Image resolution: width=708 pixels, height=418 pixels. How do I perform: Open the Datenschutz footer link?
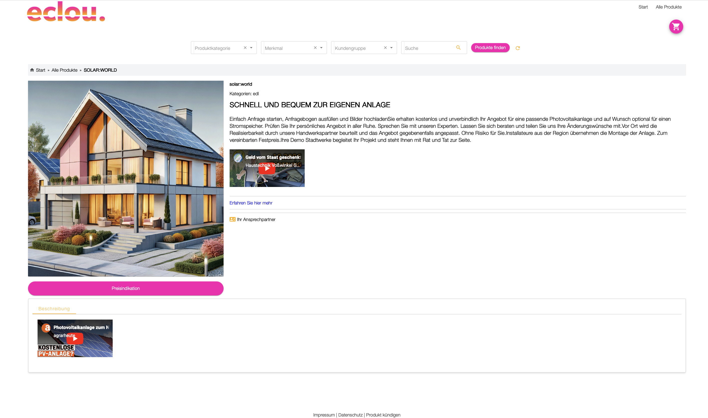tap(350, 415)
